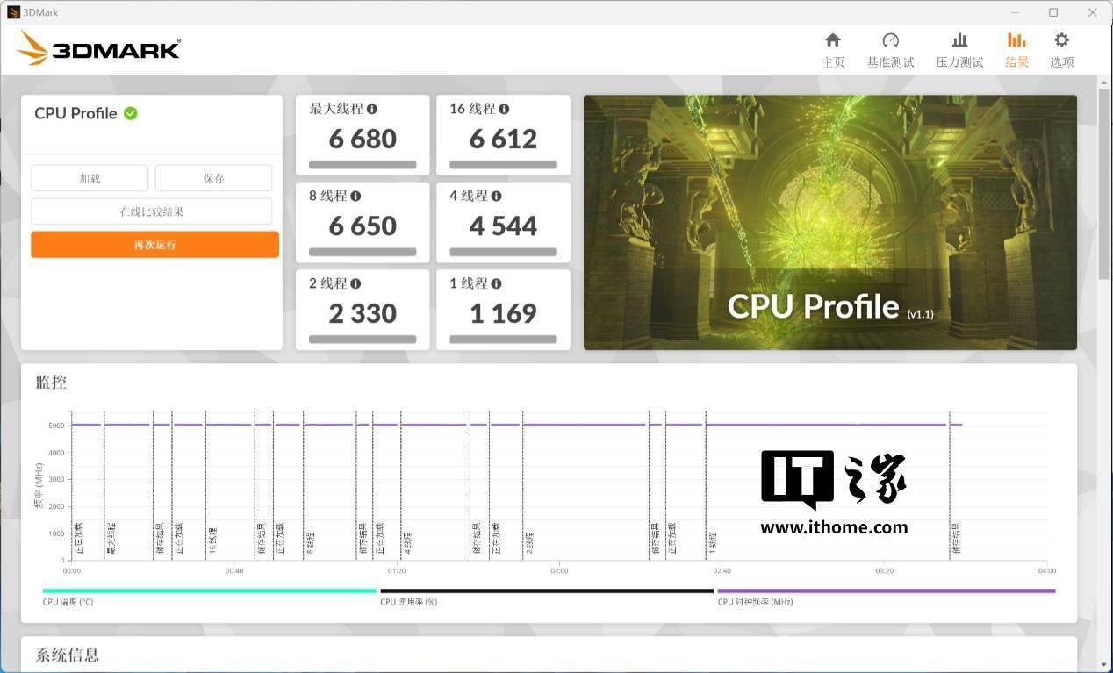This screenshot has height=673, width=1113.
Task: Toggle the CPU 温度 legend line
Action: click(209, 591)
